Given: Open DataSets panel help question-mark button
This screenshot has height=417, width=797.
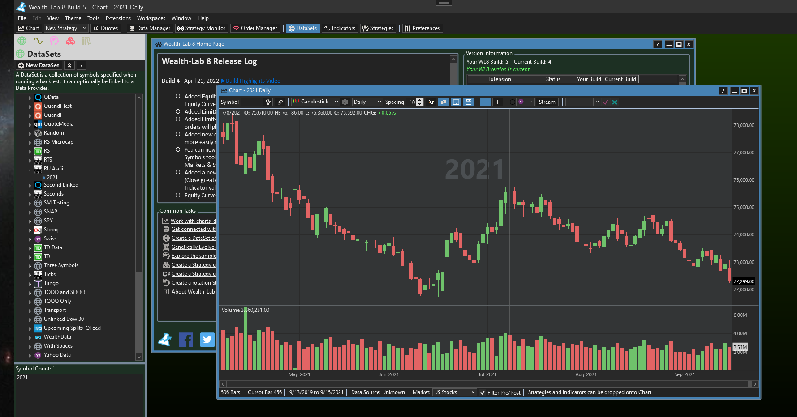Looking at the screenshot, I should click(x=81, y=65).
